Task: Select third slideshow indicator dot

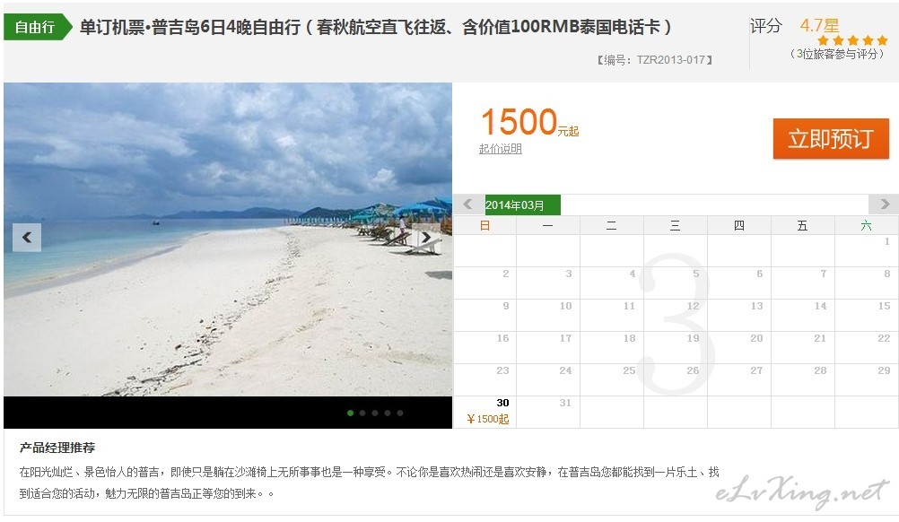Action: point(375,413)
